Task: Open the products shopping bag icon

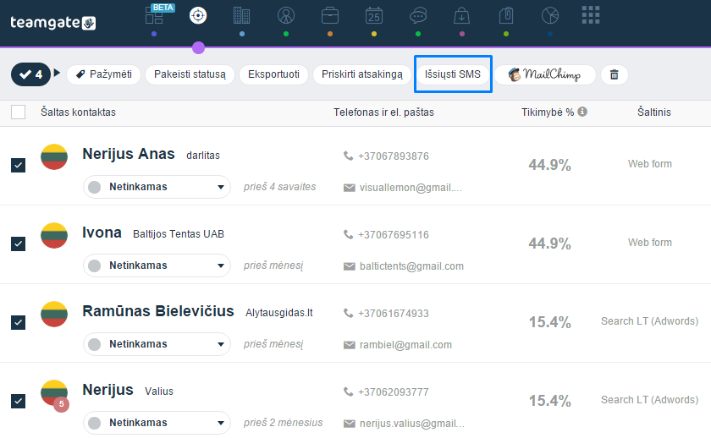Action: click(461, 15)
